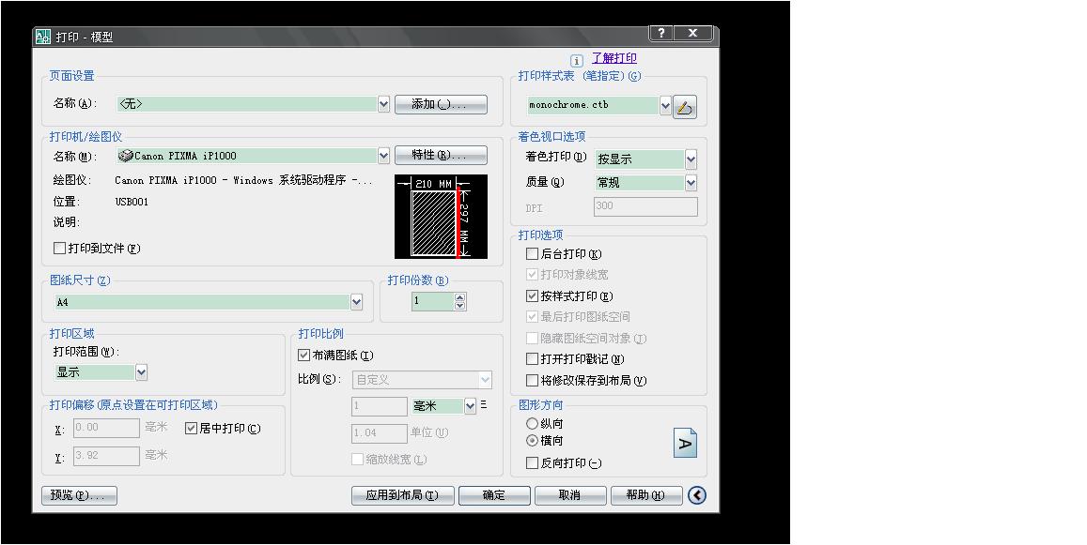Click the 确定 button

(494, 496)
